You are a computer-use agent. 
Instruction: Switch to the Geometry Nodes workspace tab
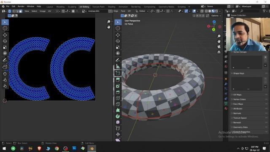tap(166, 7)
